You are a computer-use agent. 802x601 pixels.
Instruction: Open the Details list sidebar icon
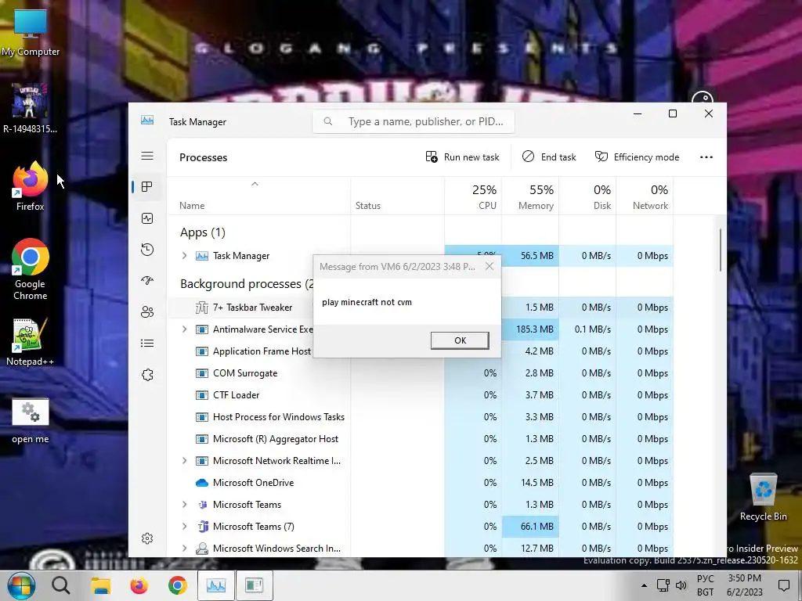tap(147, 343)
